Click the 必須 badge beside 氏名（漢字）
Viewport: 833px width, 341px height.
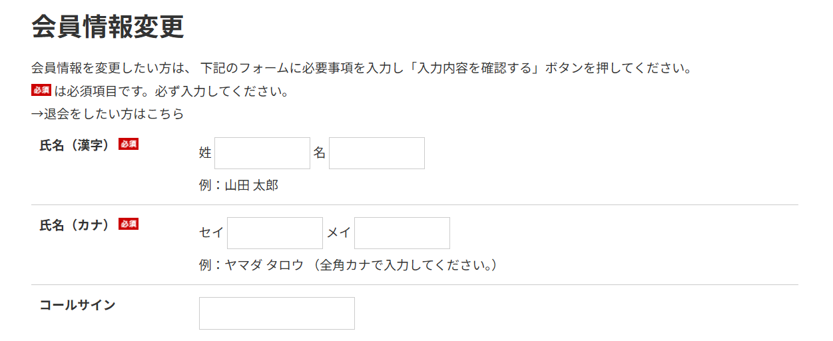coord(129,145)
